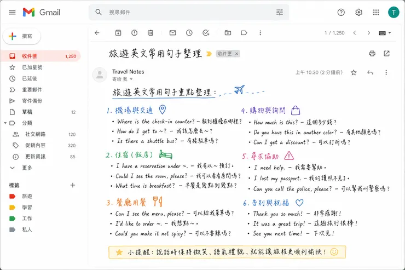Show recipient details dropdown arrow
Image resolution: width=405 pixels, height=270 pixels.
click(x=131, y=79)
